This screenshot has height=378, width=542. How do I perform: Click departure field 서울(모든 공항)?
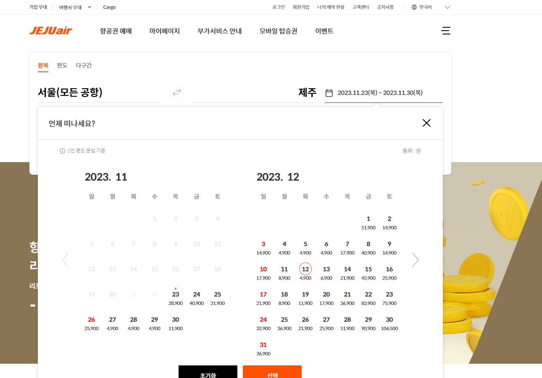100,92
